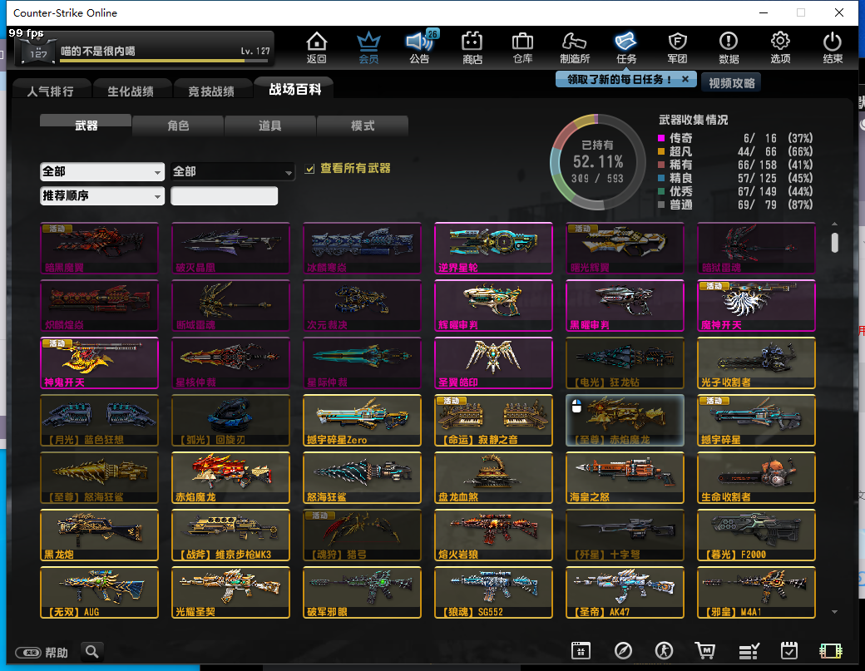Viewport: 865px width, 671px height.
Task: Switch to the 竞技战绩 tab
Action: pyautogui.click(x=211, y=91)
